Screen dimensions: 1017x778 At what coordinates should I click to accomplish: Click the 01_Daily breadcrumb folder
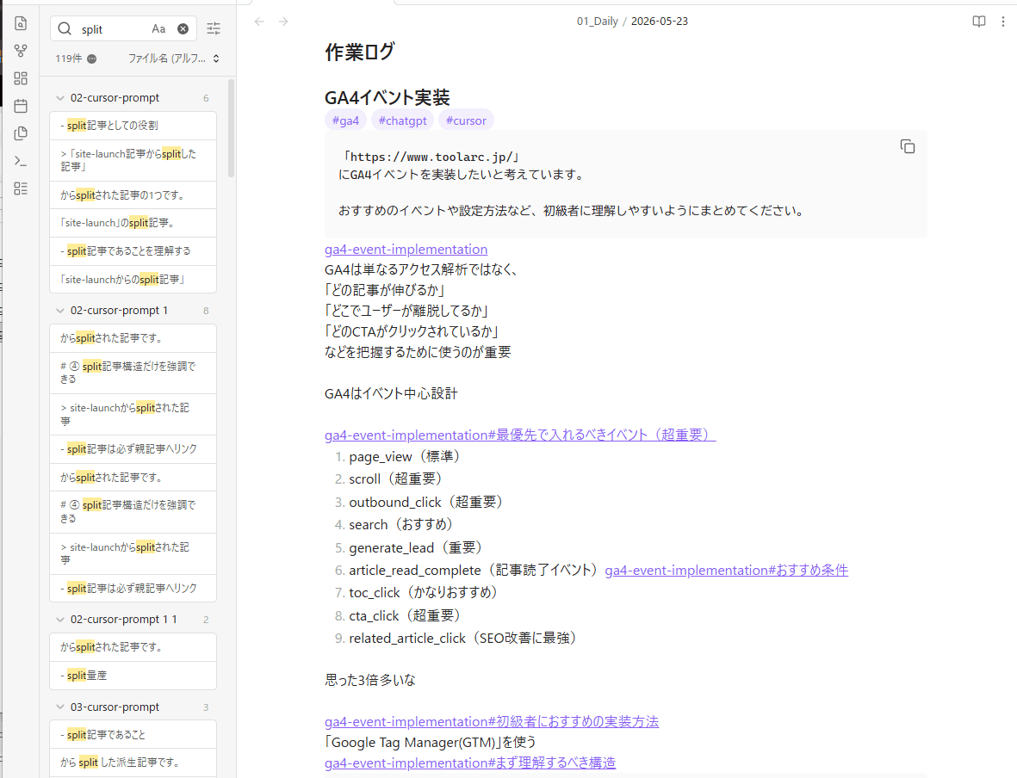coord(598,22)
